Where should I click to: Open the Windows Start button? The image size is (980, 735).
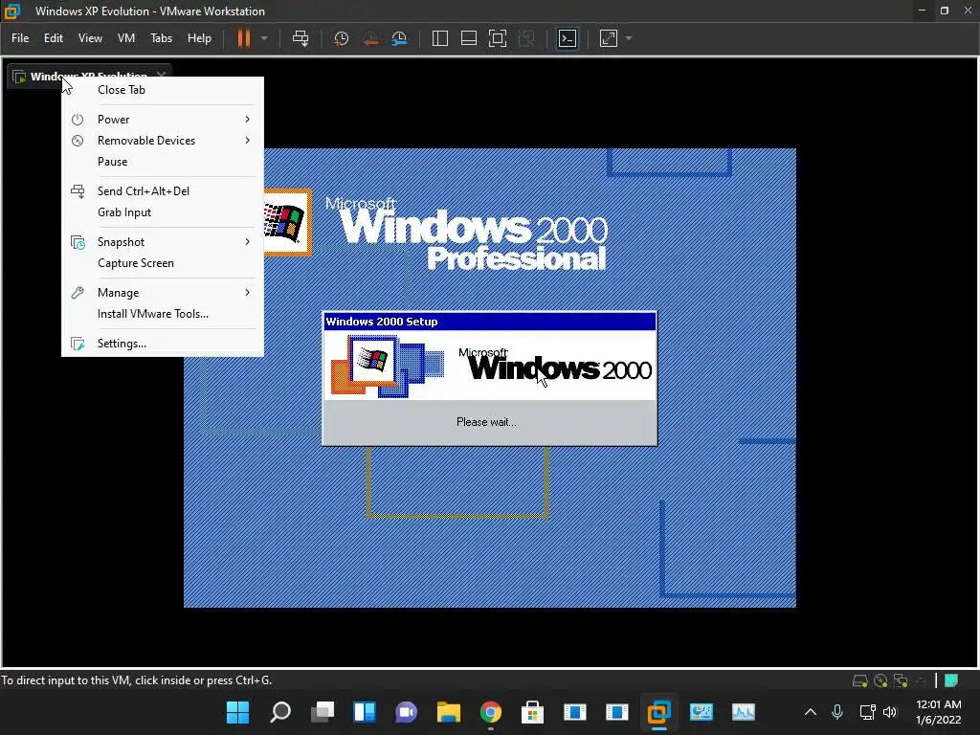(x=237, y=712)
